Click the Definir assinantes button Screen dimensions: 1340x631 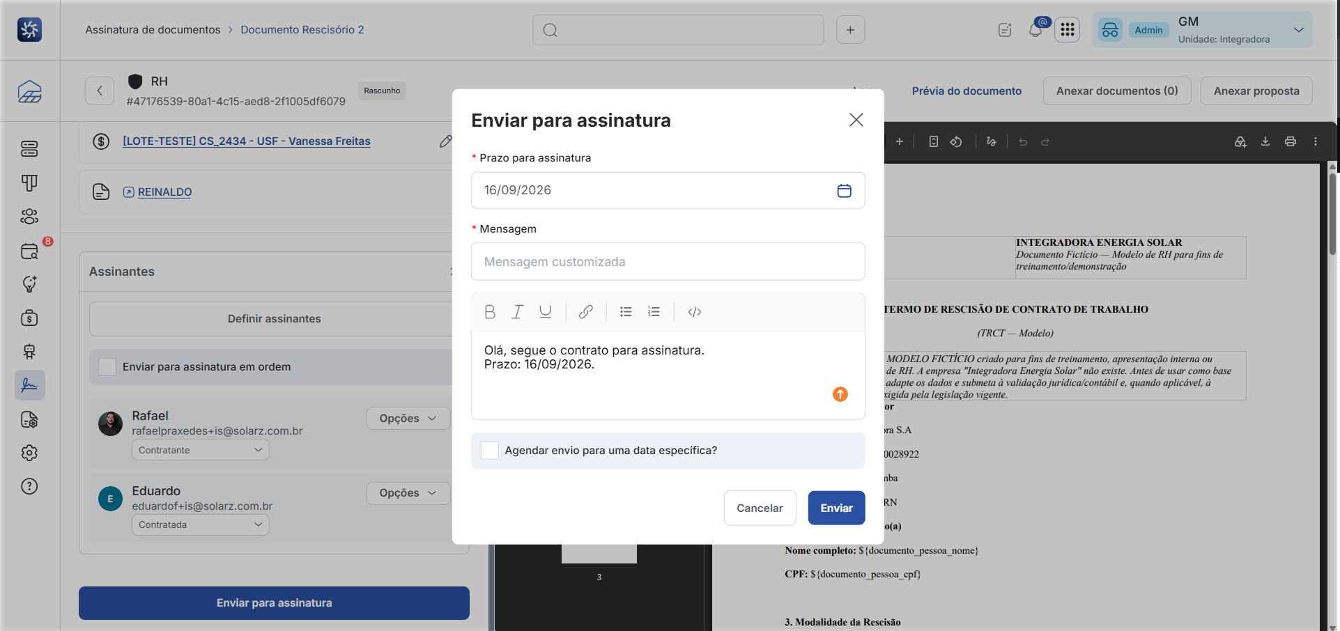click(x=274, y=318)
